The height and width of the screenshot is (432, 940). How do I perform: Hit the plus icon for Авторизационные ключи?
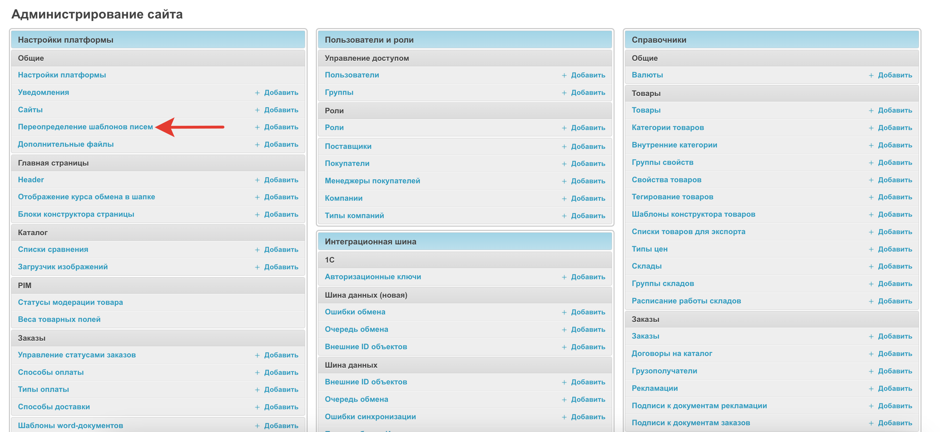coord(564,277)
